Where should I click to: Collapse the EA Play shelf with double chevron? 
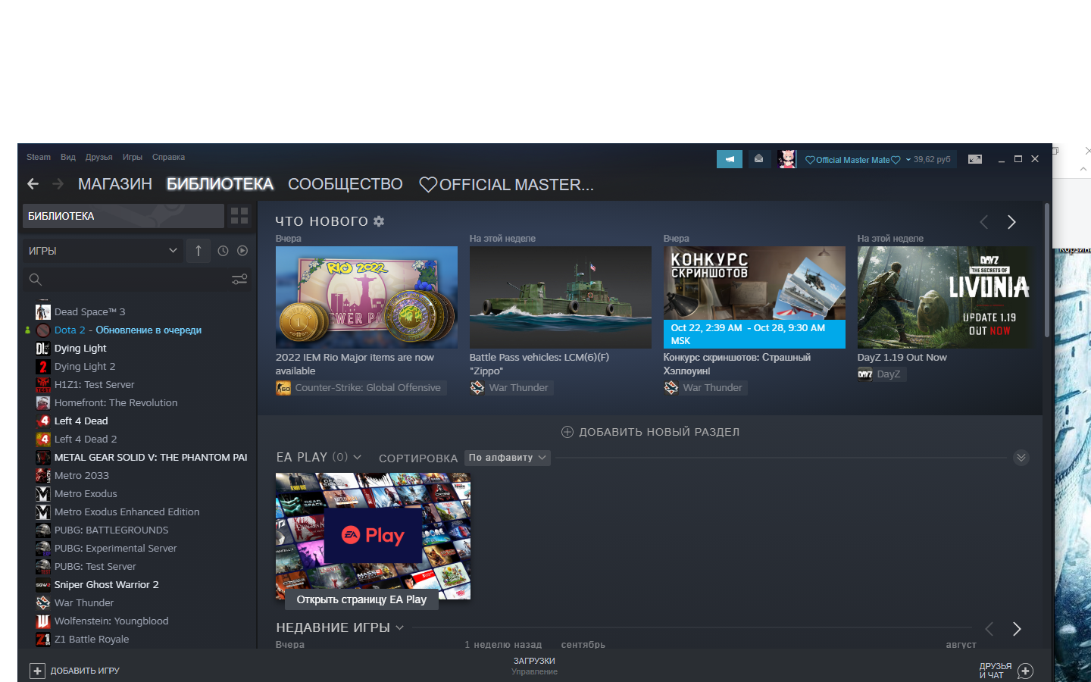(1021, 458)
